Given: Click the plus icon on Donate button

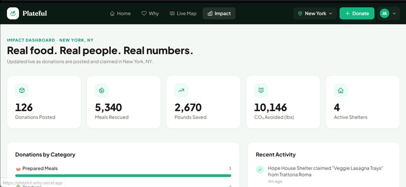Looking at the screenshot, I should 348,14.
